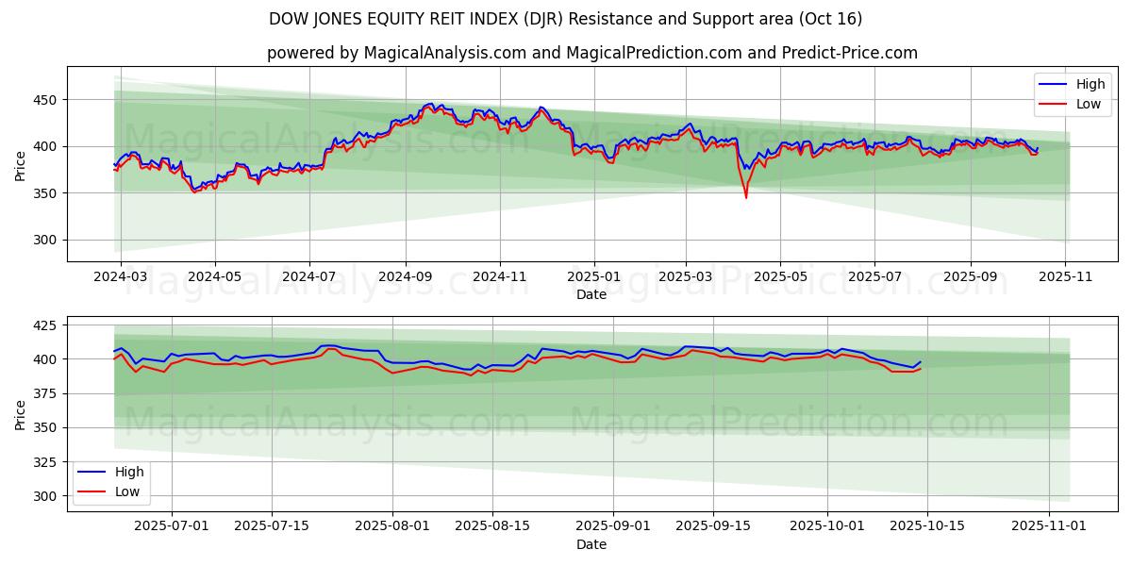Click the 2025-01 tick on top chart x-axis

pos(594,278)
